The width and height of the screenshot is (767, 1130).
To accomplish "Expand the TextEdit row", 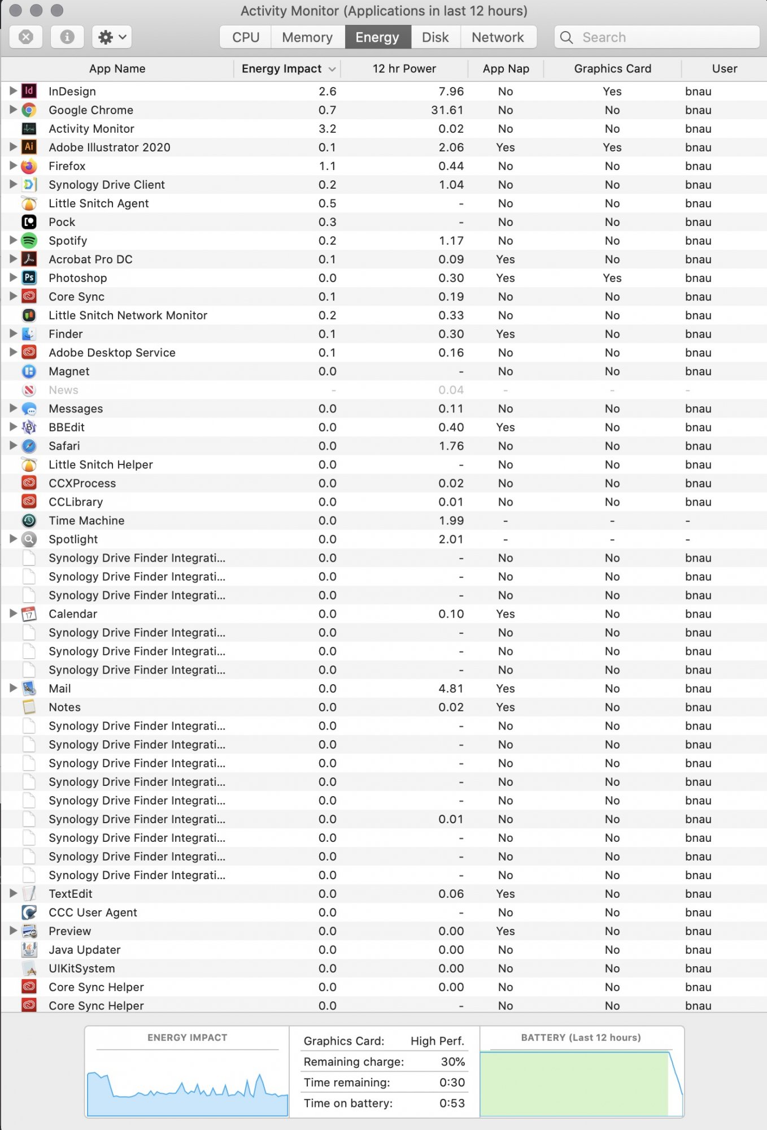I will coord(13,893).
